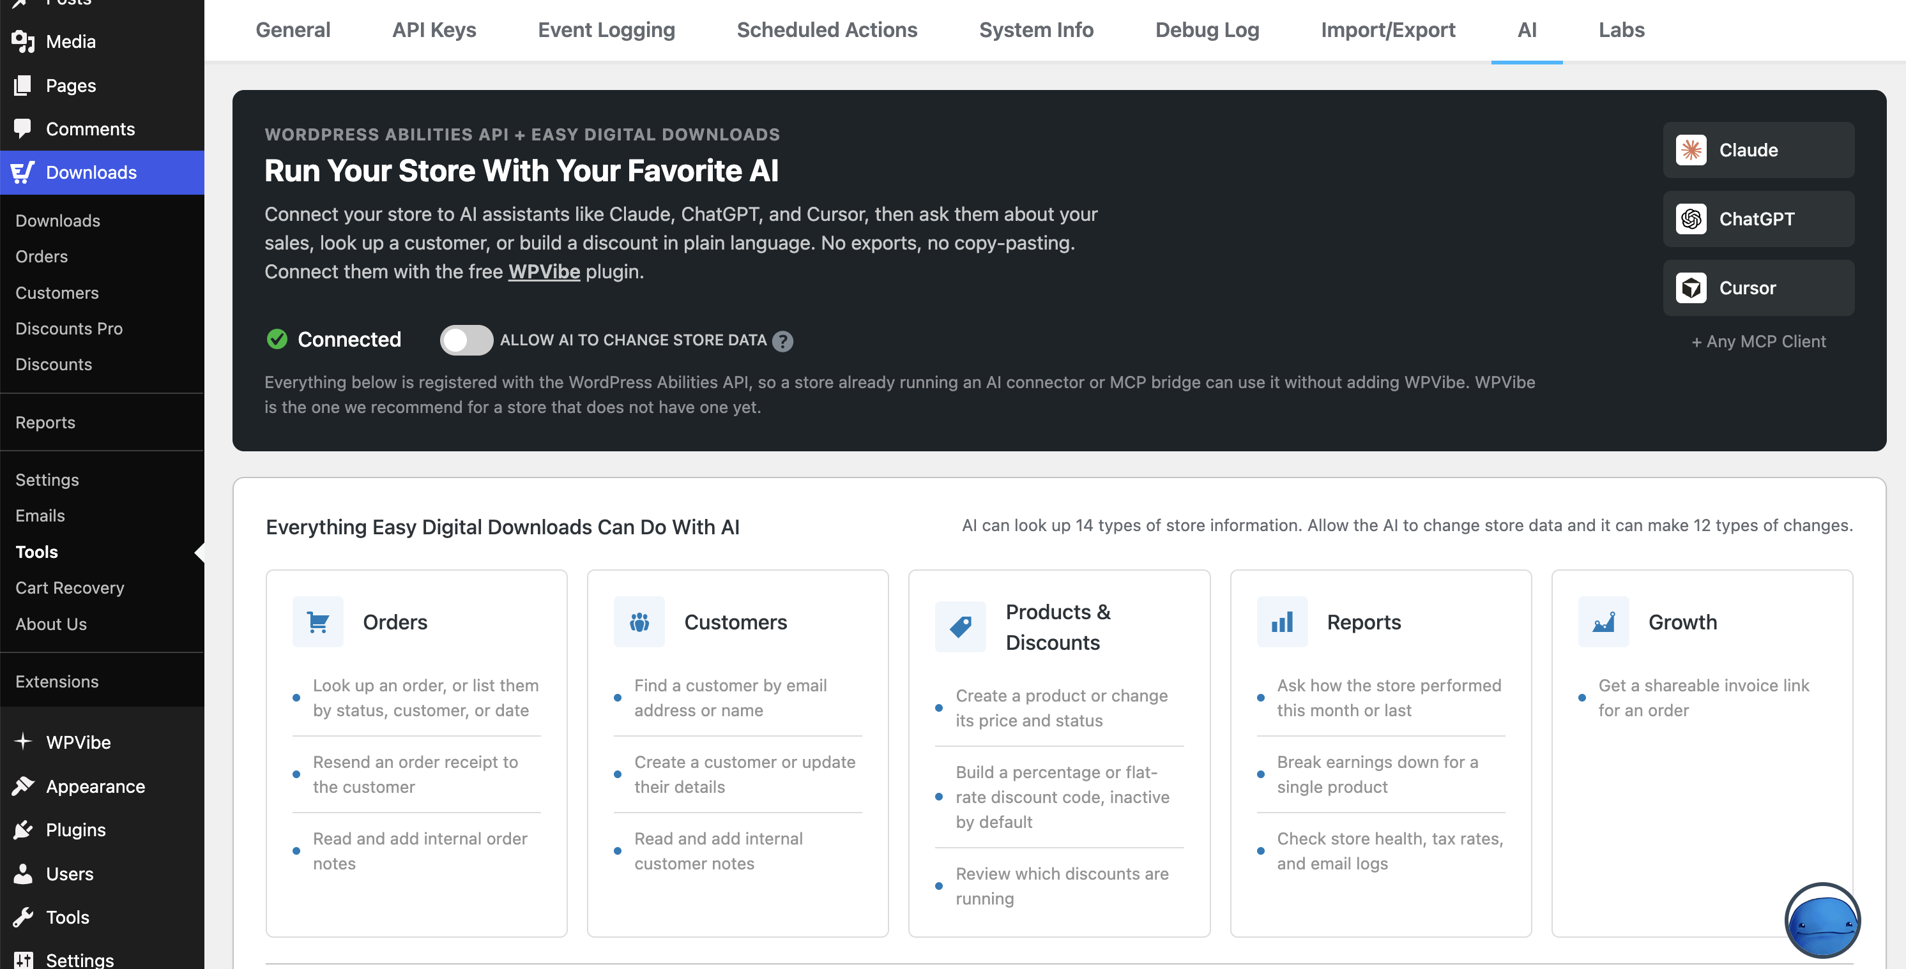Open Downloads submenu item
Image resolution: width=1906 pixels, height=969 pixels.
(x=57, y=220)
